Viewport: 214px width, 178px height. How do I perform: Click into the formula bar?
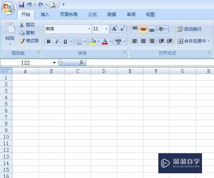(150, 62)
